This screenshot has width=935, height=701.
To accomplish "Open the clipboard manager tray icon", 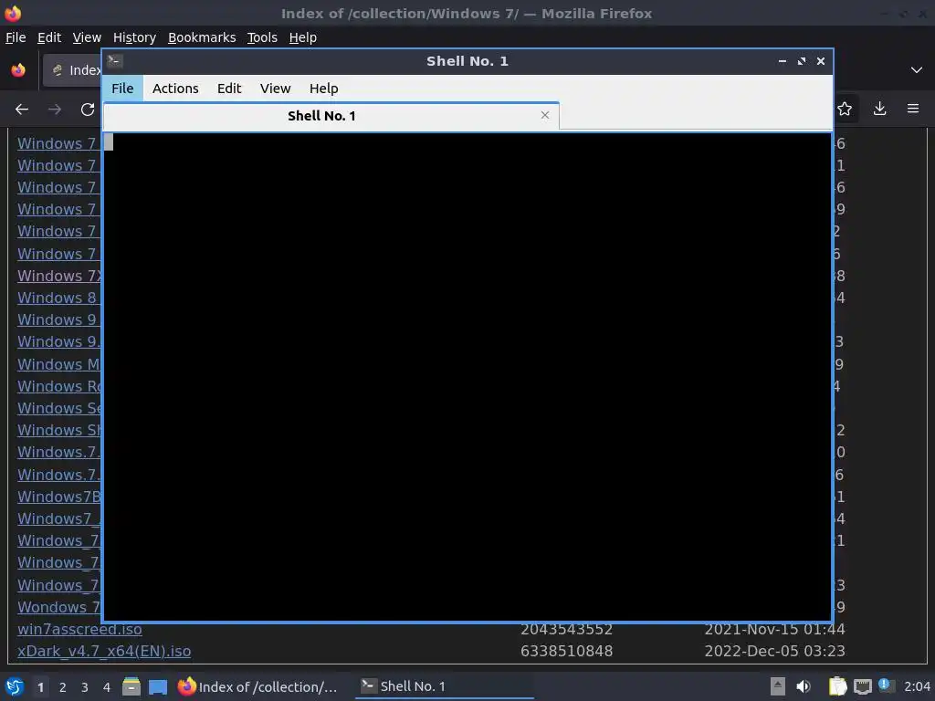I will click(x=838, y=686).
